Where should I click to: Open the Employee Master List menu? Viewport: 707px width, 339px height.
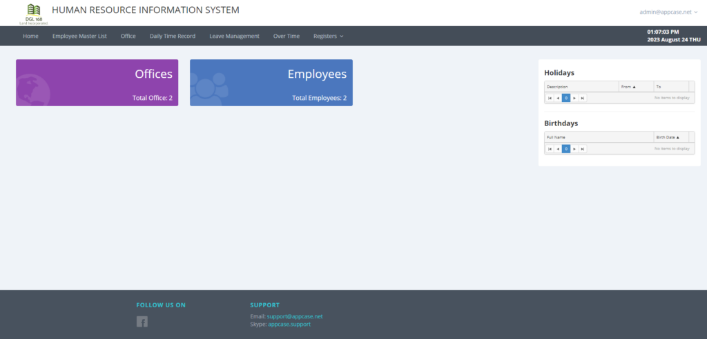pyautogui.click(x=79, y=36)
